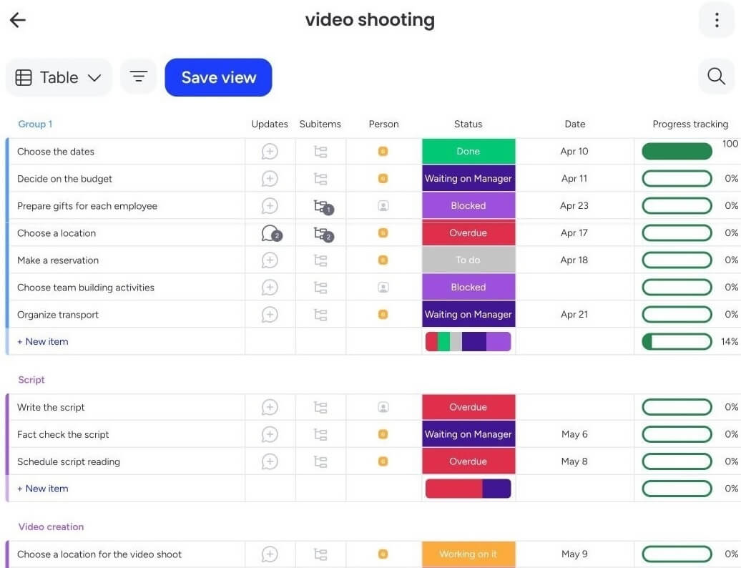Open the status picker for Make a reservation
The width and height of the screenshot is (741, 568).
coord(468,260)
